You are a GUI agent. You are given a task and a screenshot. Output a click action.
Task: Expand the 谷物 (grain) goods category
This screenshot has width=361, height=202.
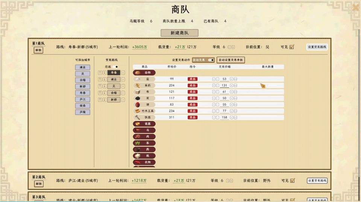point(144,73)
